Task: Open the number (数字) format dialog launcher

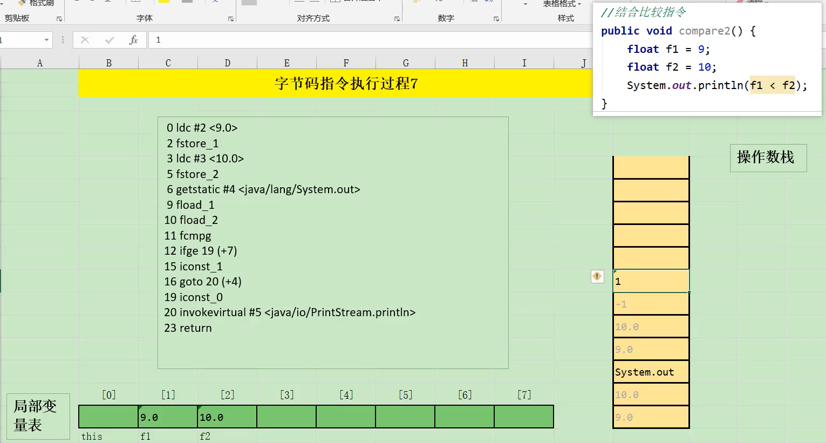Action: (x=496, y=19)
